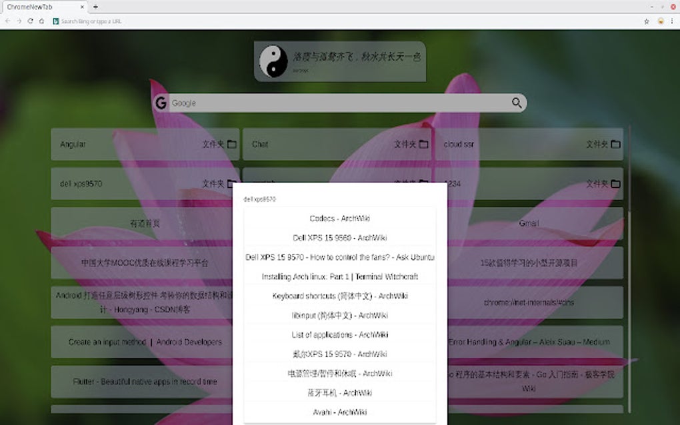
Task: Open the cloud ssr bookmark folder
Action: pyautogui.click(x=529, y=145)
